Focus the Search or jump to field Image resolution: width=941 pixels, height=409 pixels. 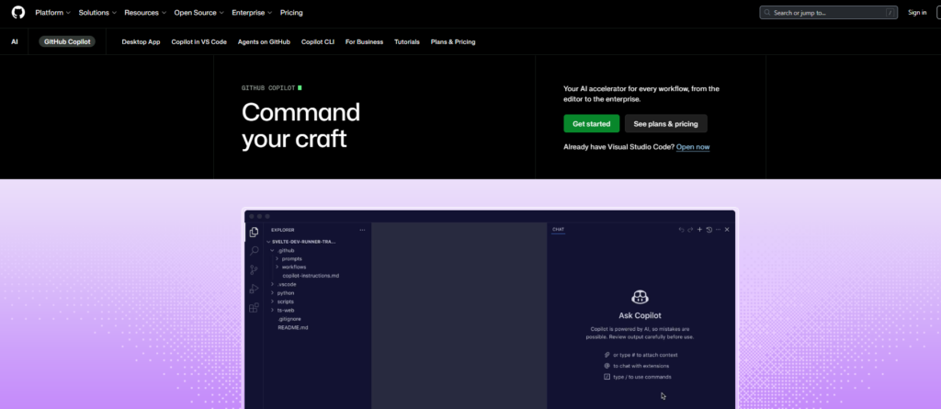(829, 13)
